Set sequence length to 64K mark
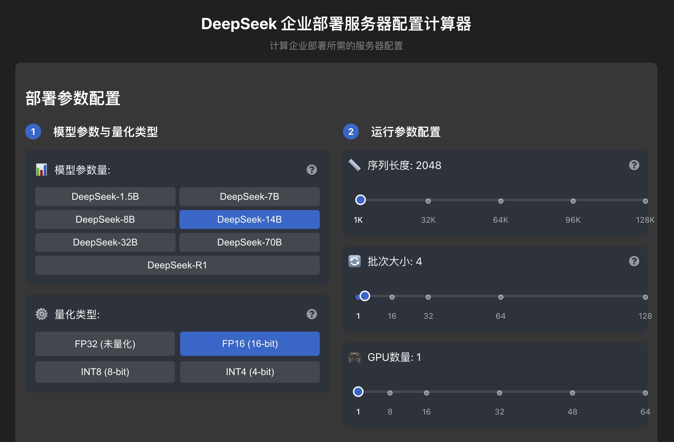 [501, 201]
